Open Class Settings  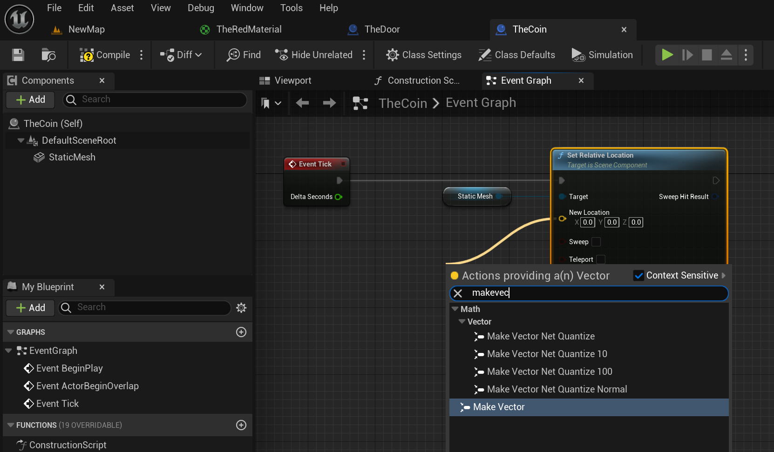point(424,55)
